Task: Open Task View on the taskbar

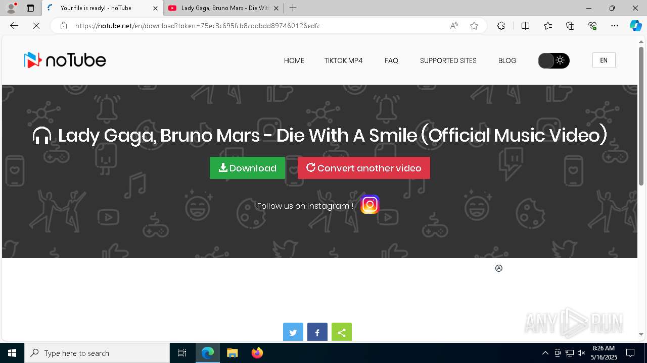Action: (182, 353)
